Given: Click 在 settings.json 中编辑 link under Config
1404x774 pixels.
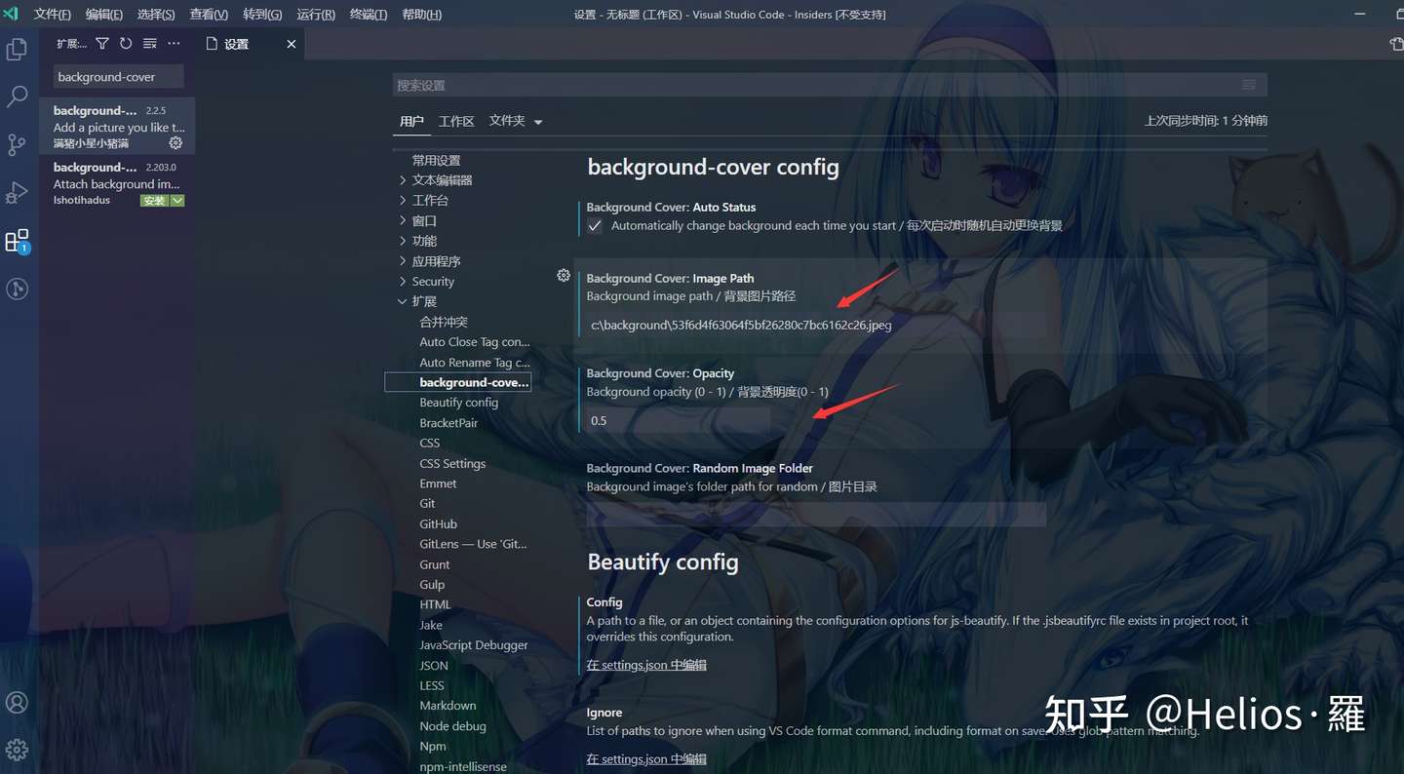Looking at the screenshot, I should pyautogui.click(x=646, y=665).
